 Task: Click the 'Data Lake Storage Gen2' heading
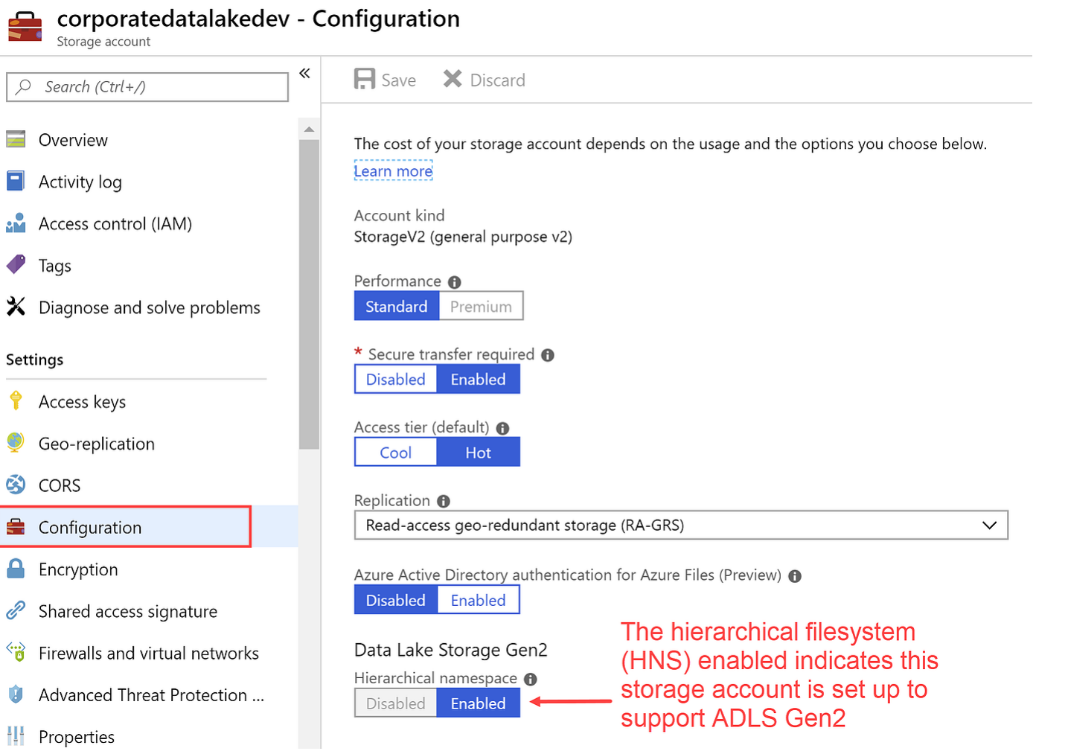[x=450, y=650]
